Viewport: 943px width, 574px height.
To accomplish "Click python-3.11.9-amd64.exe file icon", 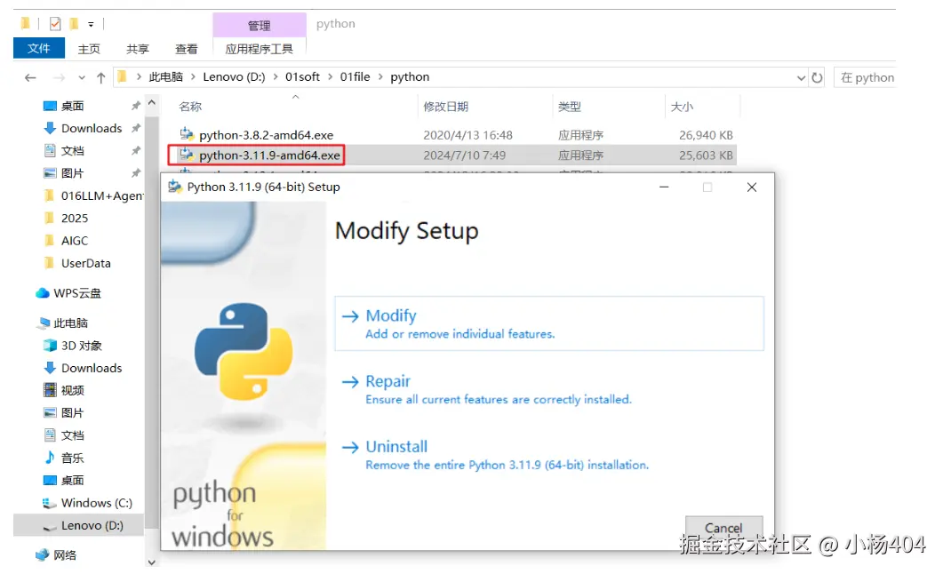I will click(187, 155).
